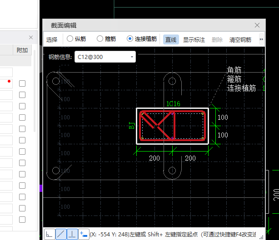Toggle the orthogonal mode icon in status bar

tap(49, 235)
